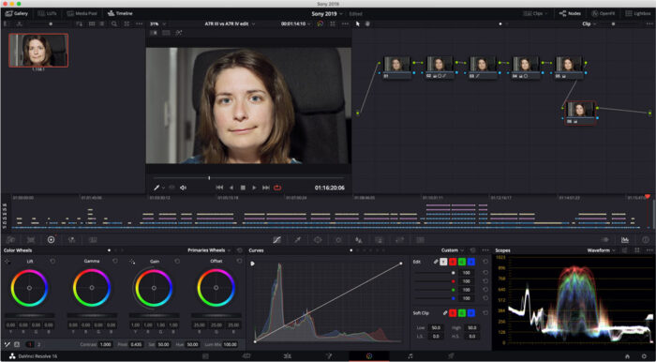
Task: Select node 05 in the node graph
Action: click(x=569, y=67)
